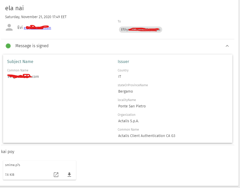Open the sender's email address link
Screen dimensions: 240x188
coord(37,28)
